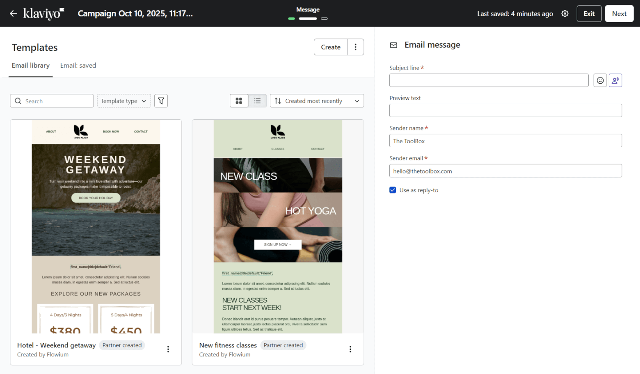Open personalization icon for subject line
Viewport: 640px width, 374px height.
[615, 80]
